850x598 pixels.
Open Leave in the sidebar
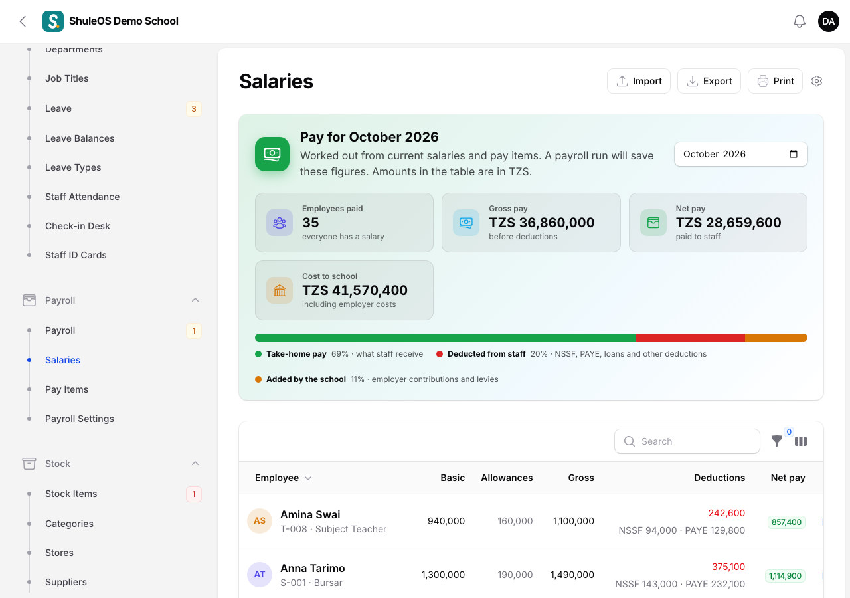click(x=58, y=108)
